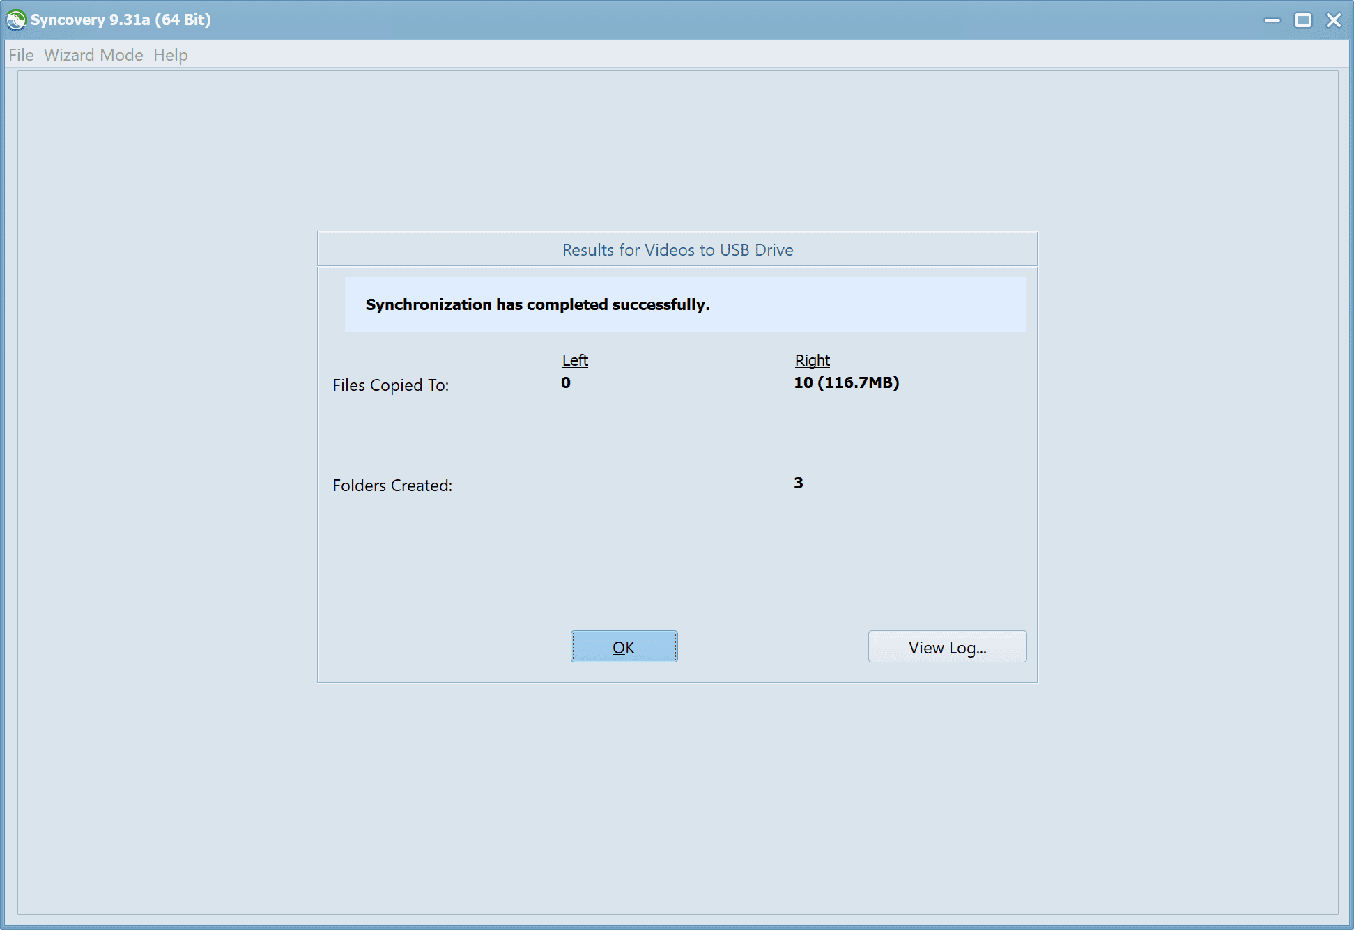Click the Syncovery 9.31a title text
The width and height of the screenshot is (1354, 930).
pyautogui.click(x=118, y=20)
